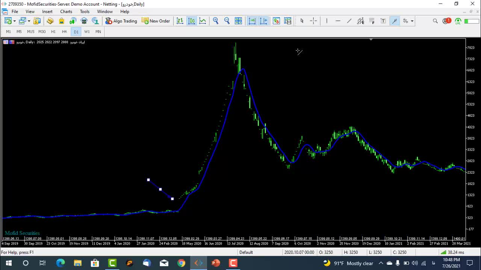Open the Insert menu
Screen dimensions: 481x270
coord(47,12)
